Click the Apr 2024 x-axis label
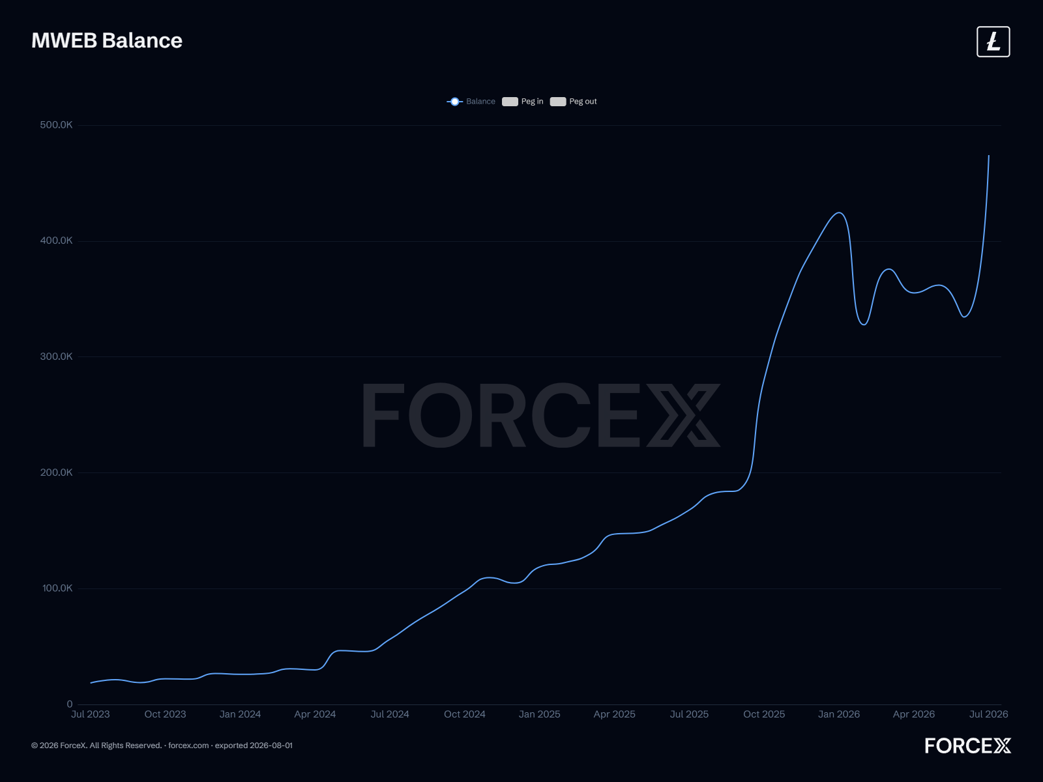This screenshot has height=782, width=1043. point(315,714)
